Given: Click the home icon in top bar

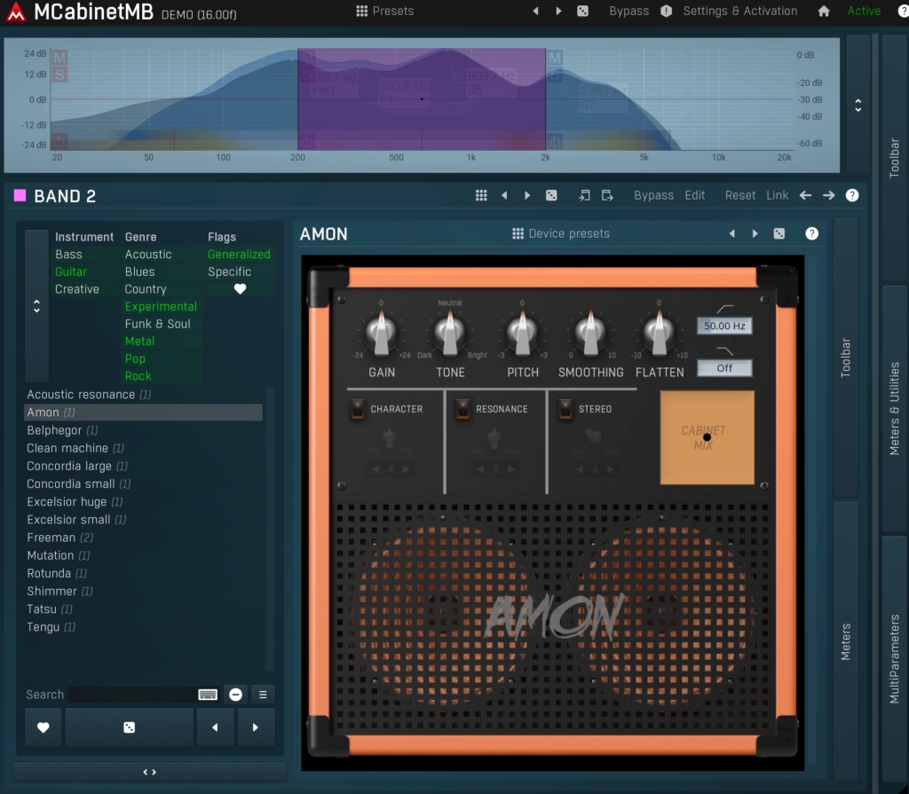Looking at the screenshot, I should [x=824, y=12].
